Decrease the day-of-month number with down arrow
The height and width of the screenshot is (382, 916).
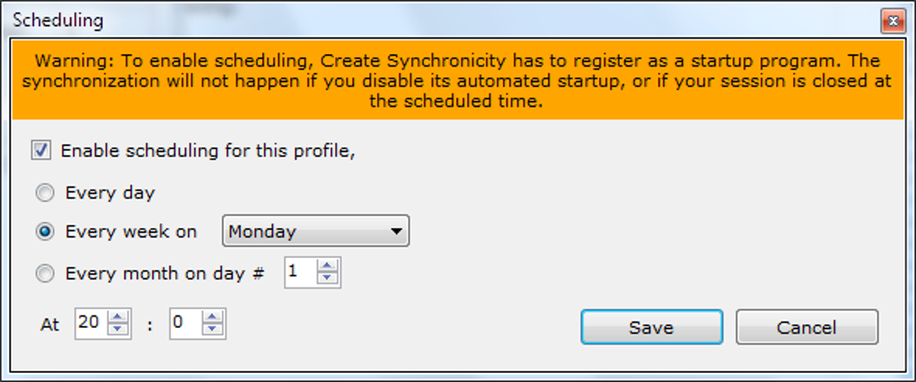[329, 279]
